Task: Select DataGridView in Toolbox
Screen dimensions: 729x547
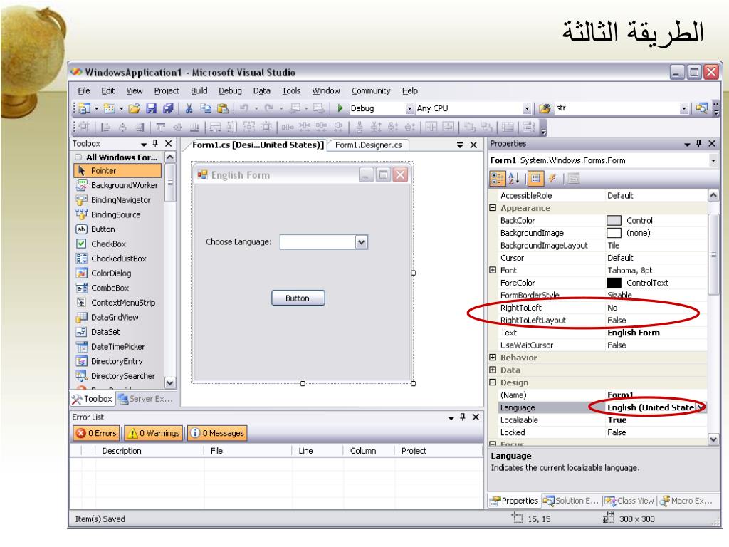Action: [117, 317]
